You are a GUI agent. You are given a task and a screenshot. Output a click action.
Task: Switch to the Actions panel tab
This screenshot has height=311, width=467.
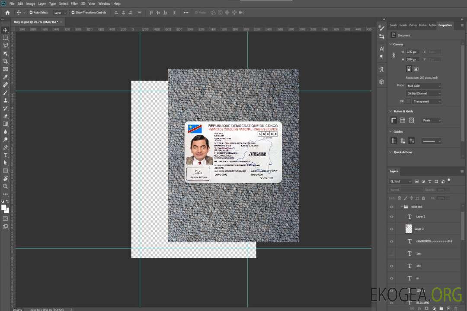tap(432, 25)
